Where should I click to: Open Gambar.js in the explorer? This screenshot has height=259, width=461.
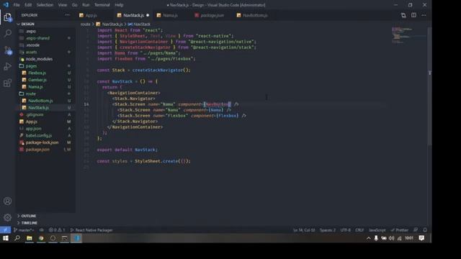[x=37, y=80]
